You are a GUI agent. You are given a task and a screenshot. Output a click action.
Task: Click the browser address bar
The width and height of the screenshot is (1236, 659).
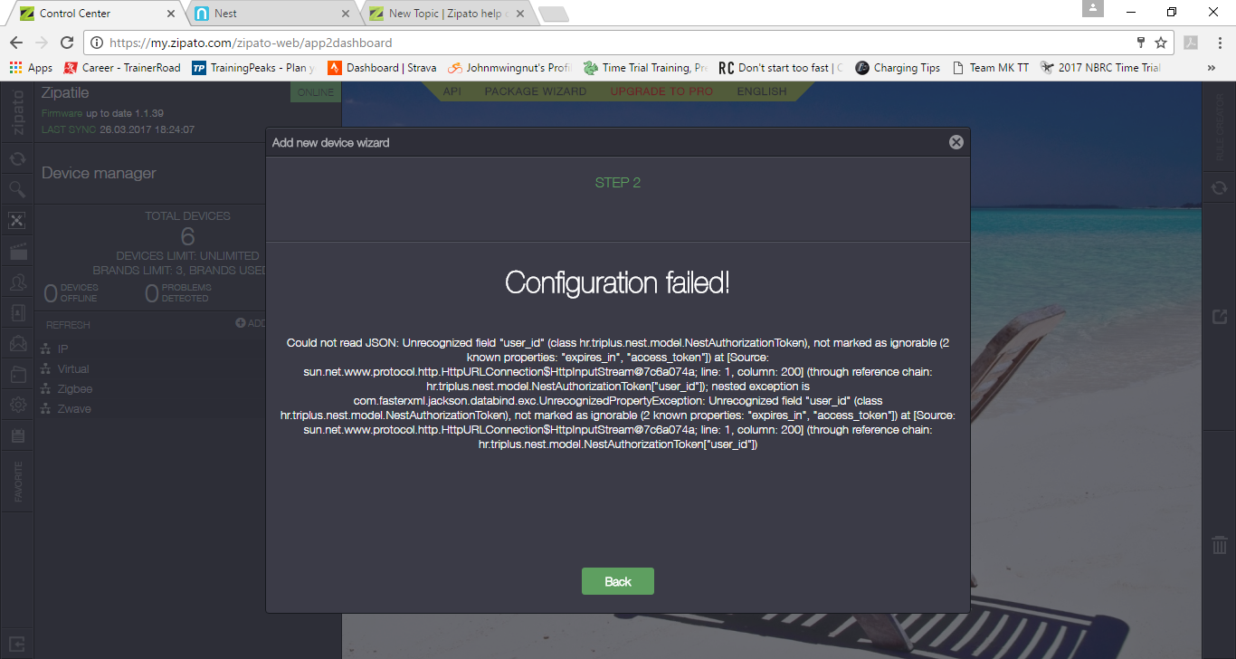point(615,43)
